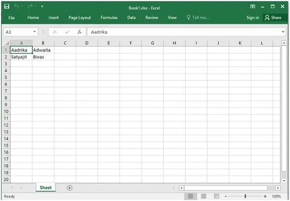Open the Page Layout ribbon tab
Image resolution: width=290 pixels, height=201 pixels.
pos(80,18)
